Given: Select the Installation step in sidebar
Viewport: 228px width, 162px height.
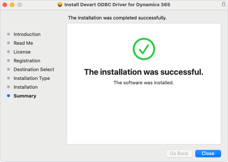Looking at the screenshot, I should (x=26, y=87).
